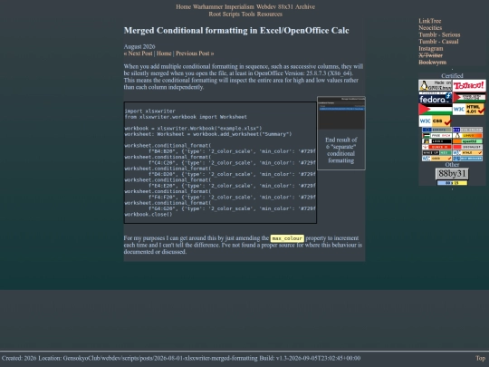Go to the Imperialism section

tap(239, 7)
